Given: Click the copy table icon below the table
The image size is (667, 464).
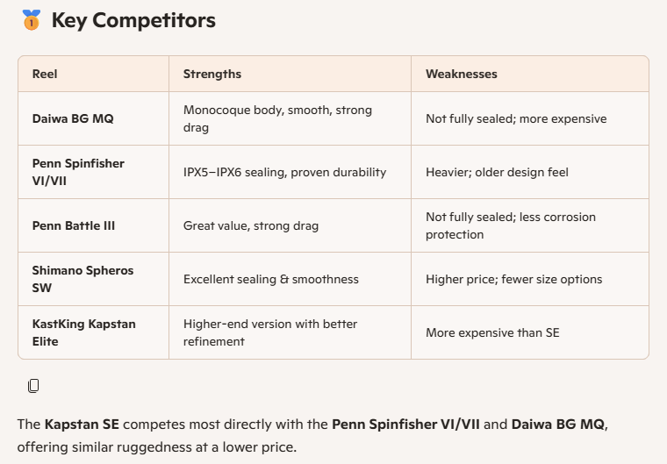Looking at the screenshot, I should [x=33, y=385].
